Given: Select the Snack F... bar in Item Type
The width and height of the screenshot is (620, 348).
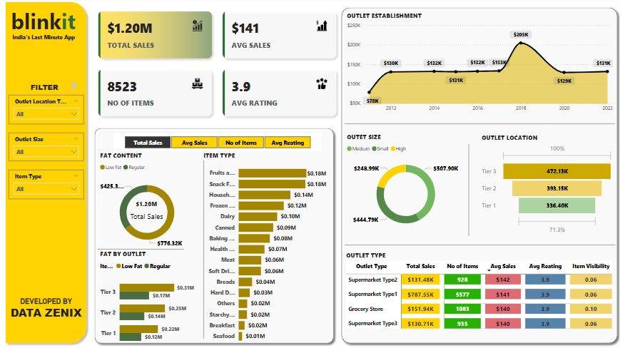Looking at the screenshot, I should (x=272, y=184).
